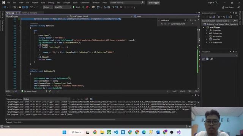
Task: Open the Any CPU platform dropdown
Action: click(62, 7)
